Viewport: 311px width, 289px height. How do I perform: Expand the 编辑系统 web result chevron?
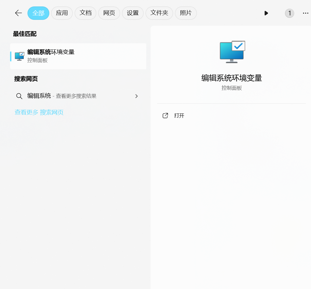136,96
